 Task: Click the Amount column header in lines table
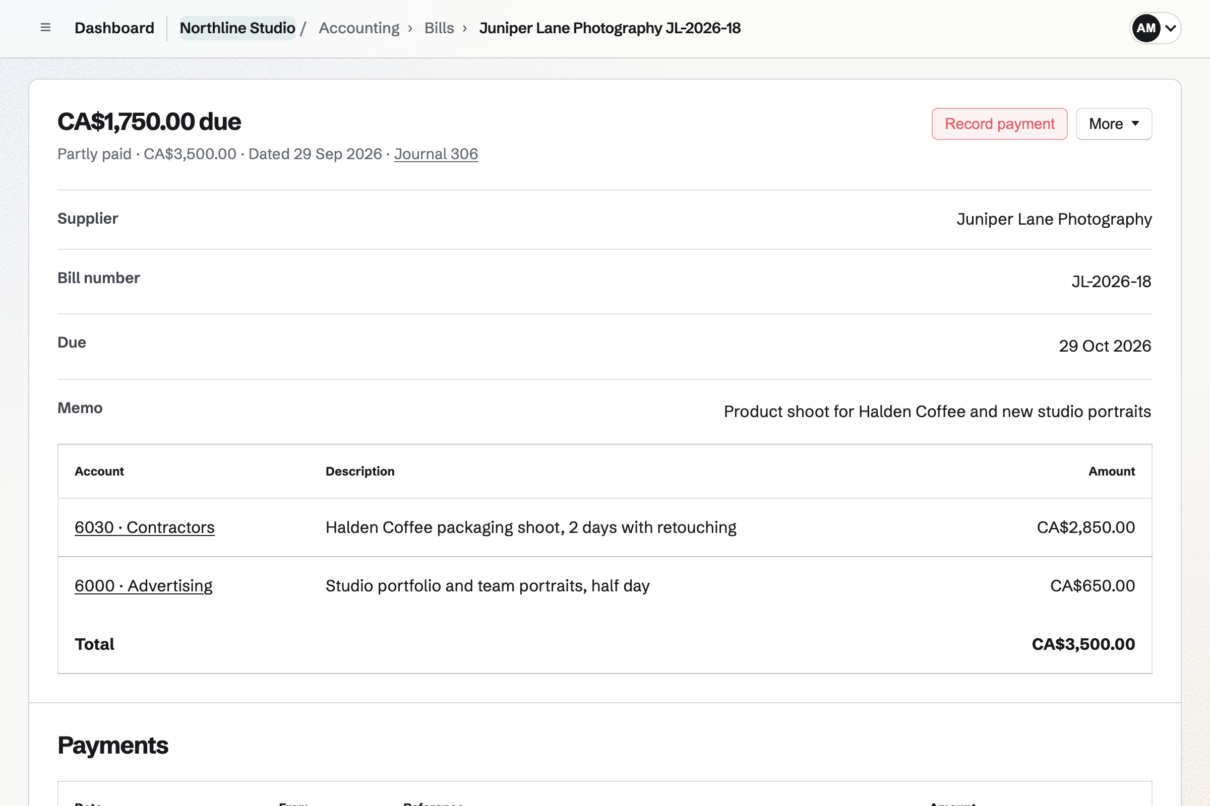point(1111,472)
